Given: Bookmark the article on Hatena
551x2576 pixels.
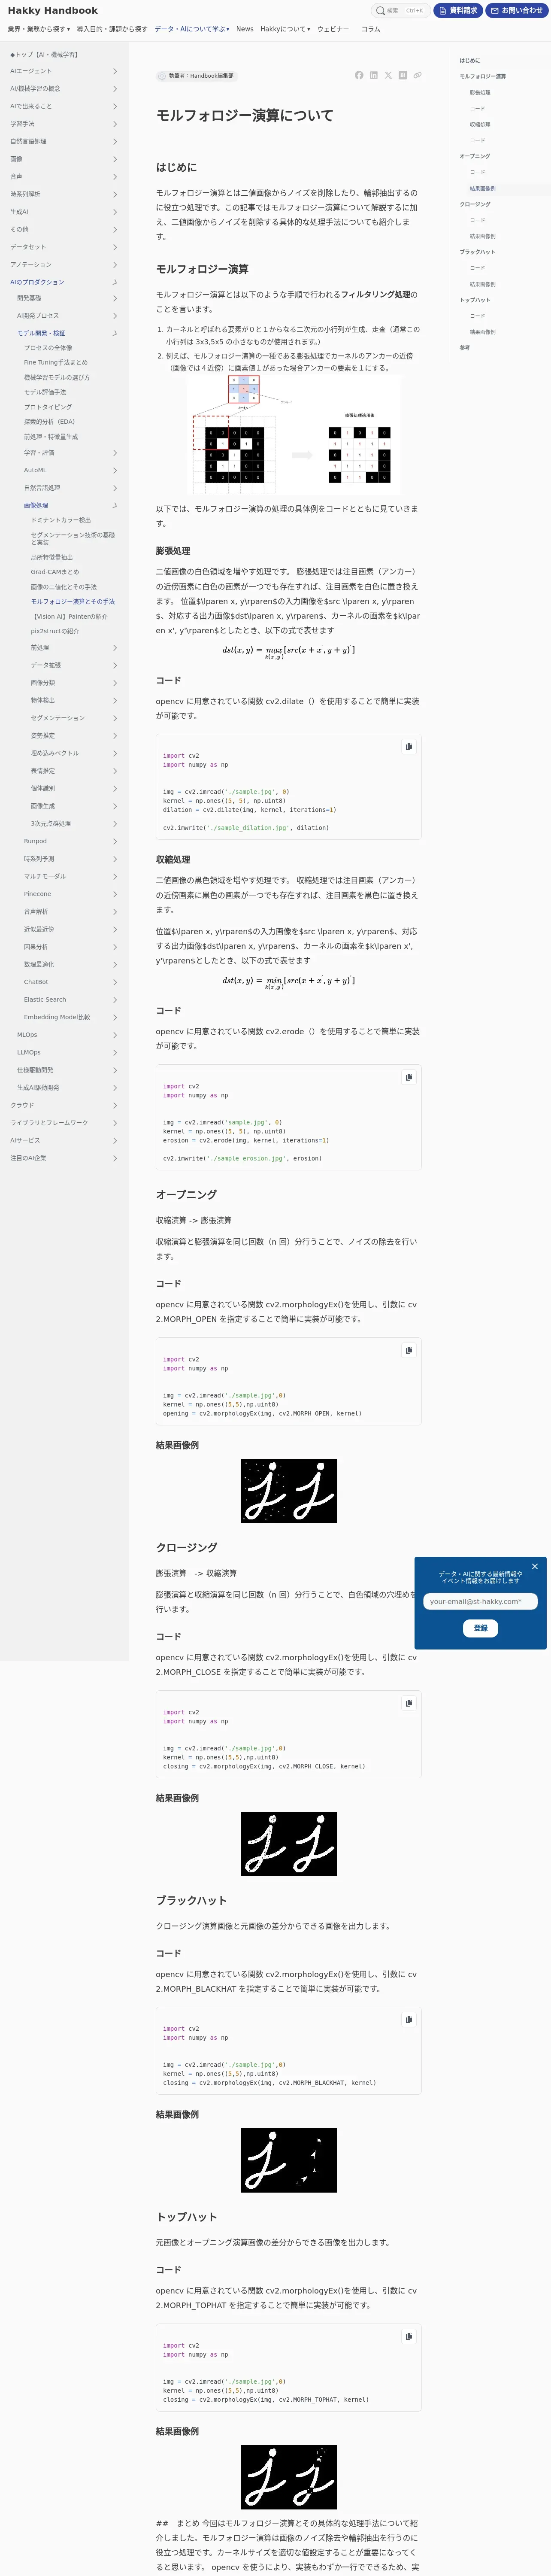Looking at the screenshot, I should (x=403, y=75).
